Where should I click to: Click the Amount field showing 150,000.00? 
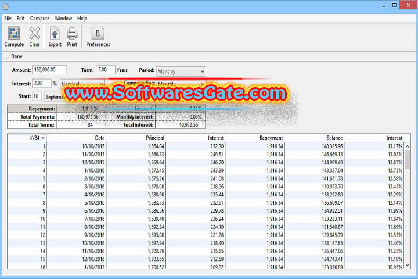point(49,70)
